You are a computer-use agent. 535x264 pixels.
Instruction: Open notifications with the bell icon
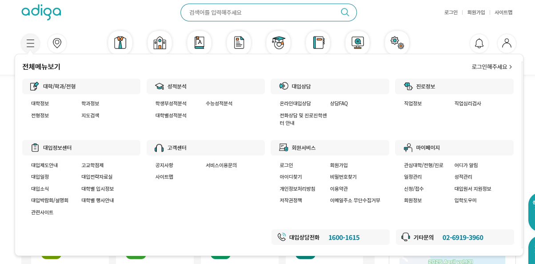coord(479,43)
